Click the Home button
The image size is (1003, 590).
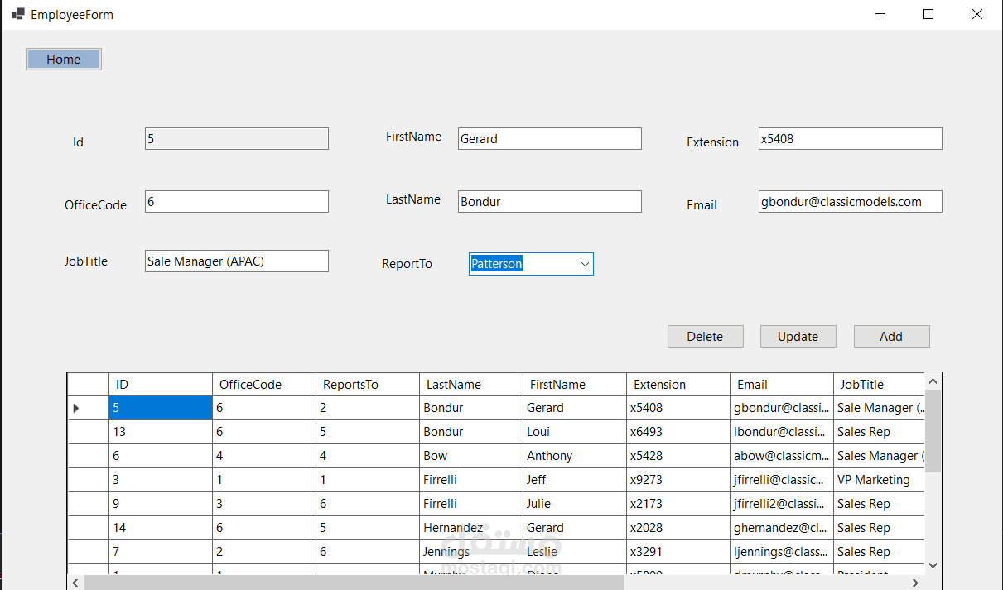pos(64,60)
